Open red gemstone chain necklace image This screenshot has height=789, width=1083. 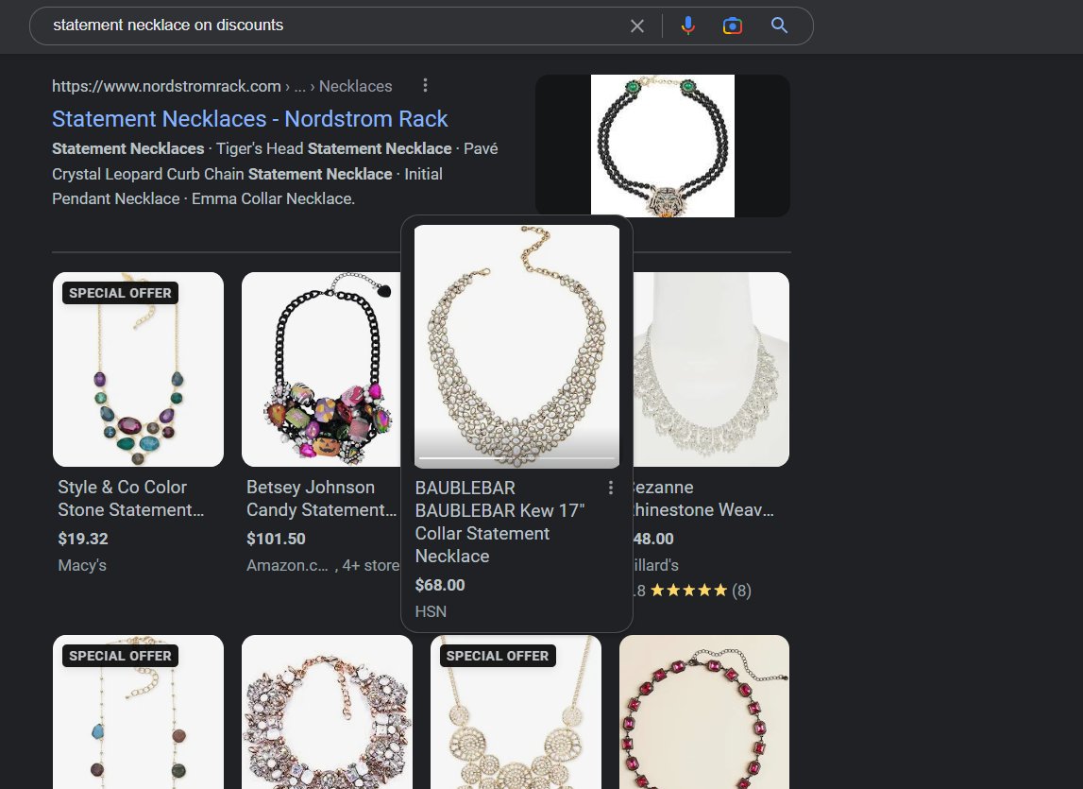click(704, 712)
